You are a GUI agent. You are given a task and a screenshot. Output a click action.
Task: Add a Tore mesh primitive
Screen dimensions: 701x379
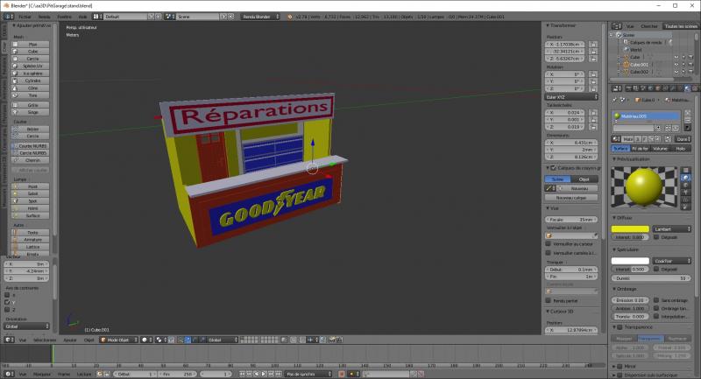click(32, 95)
